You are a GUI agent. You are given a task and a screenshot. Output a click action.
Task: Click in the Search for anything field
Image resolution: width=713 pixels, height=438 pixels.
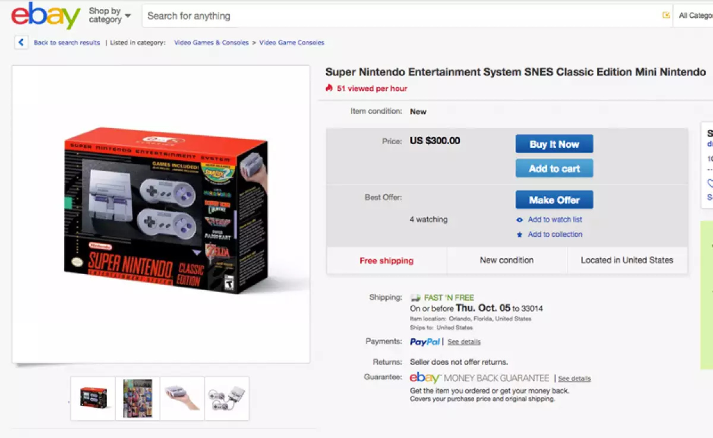(x=398, y=16)
